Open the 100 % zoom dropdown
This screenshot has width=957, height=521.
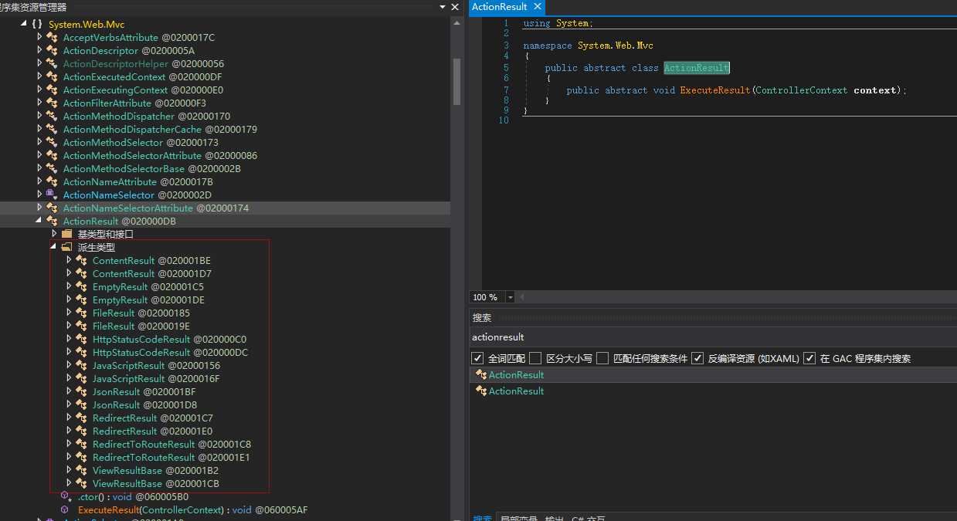click(510, 297)
